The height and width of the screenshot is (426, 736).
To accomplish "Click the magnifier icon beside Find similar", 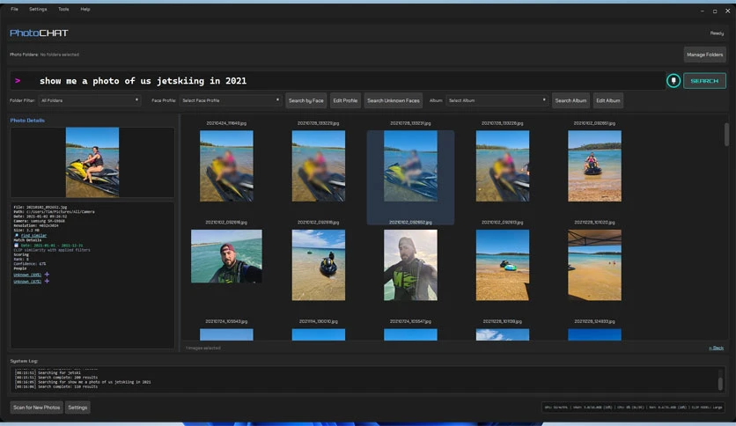I will coord(17,236).
